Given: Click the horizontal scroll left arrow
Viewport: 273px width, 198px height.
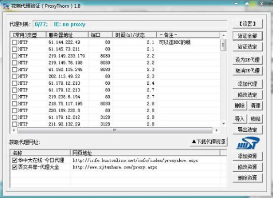Looking at the screenshot, I should [x=14, y=130].
